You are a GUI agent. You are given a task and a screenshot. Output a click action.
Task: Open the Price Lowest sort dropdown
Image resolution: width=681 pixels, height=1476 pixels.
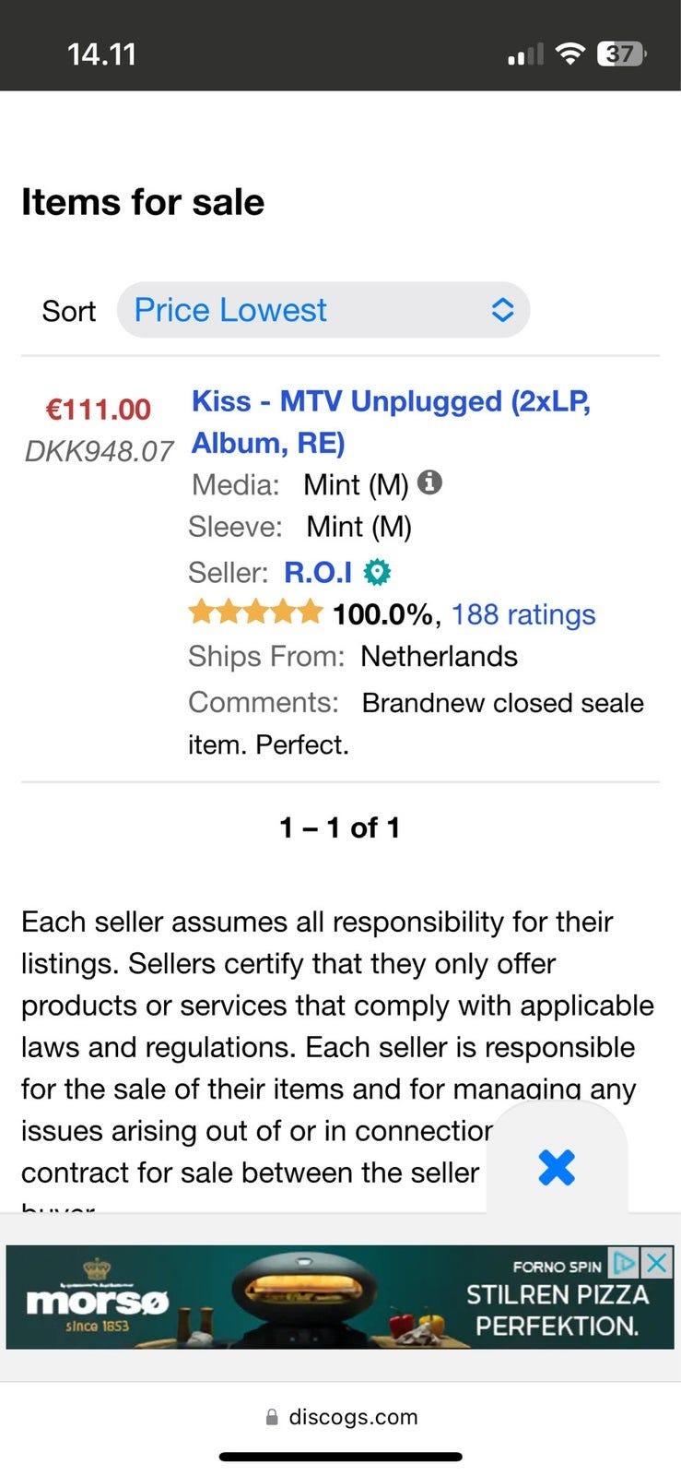pyautogui.click(x=323, y=310)
